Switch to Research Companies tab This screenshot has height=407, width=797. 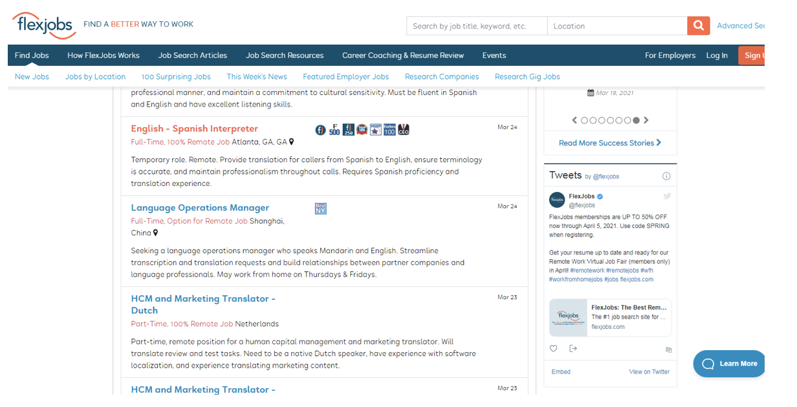coord(442,77)
